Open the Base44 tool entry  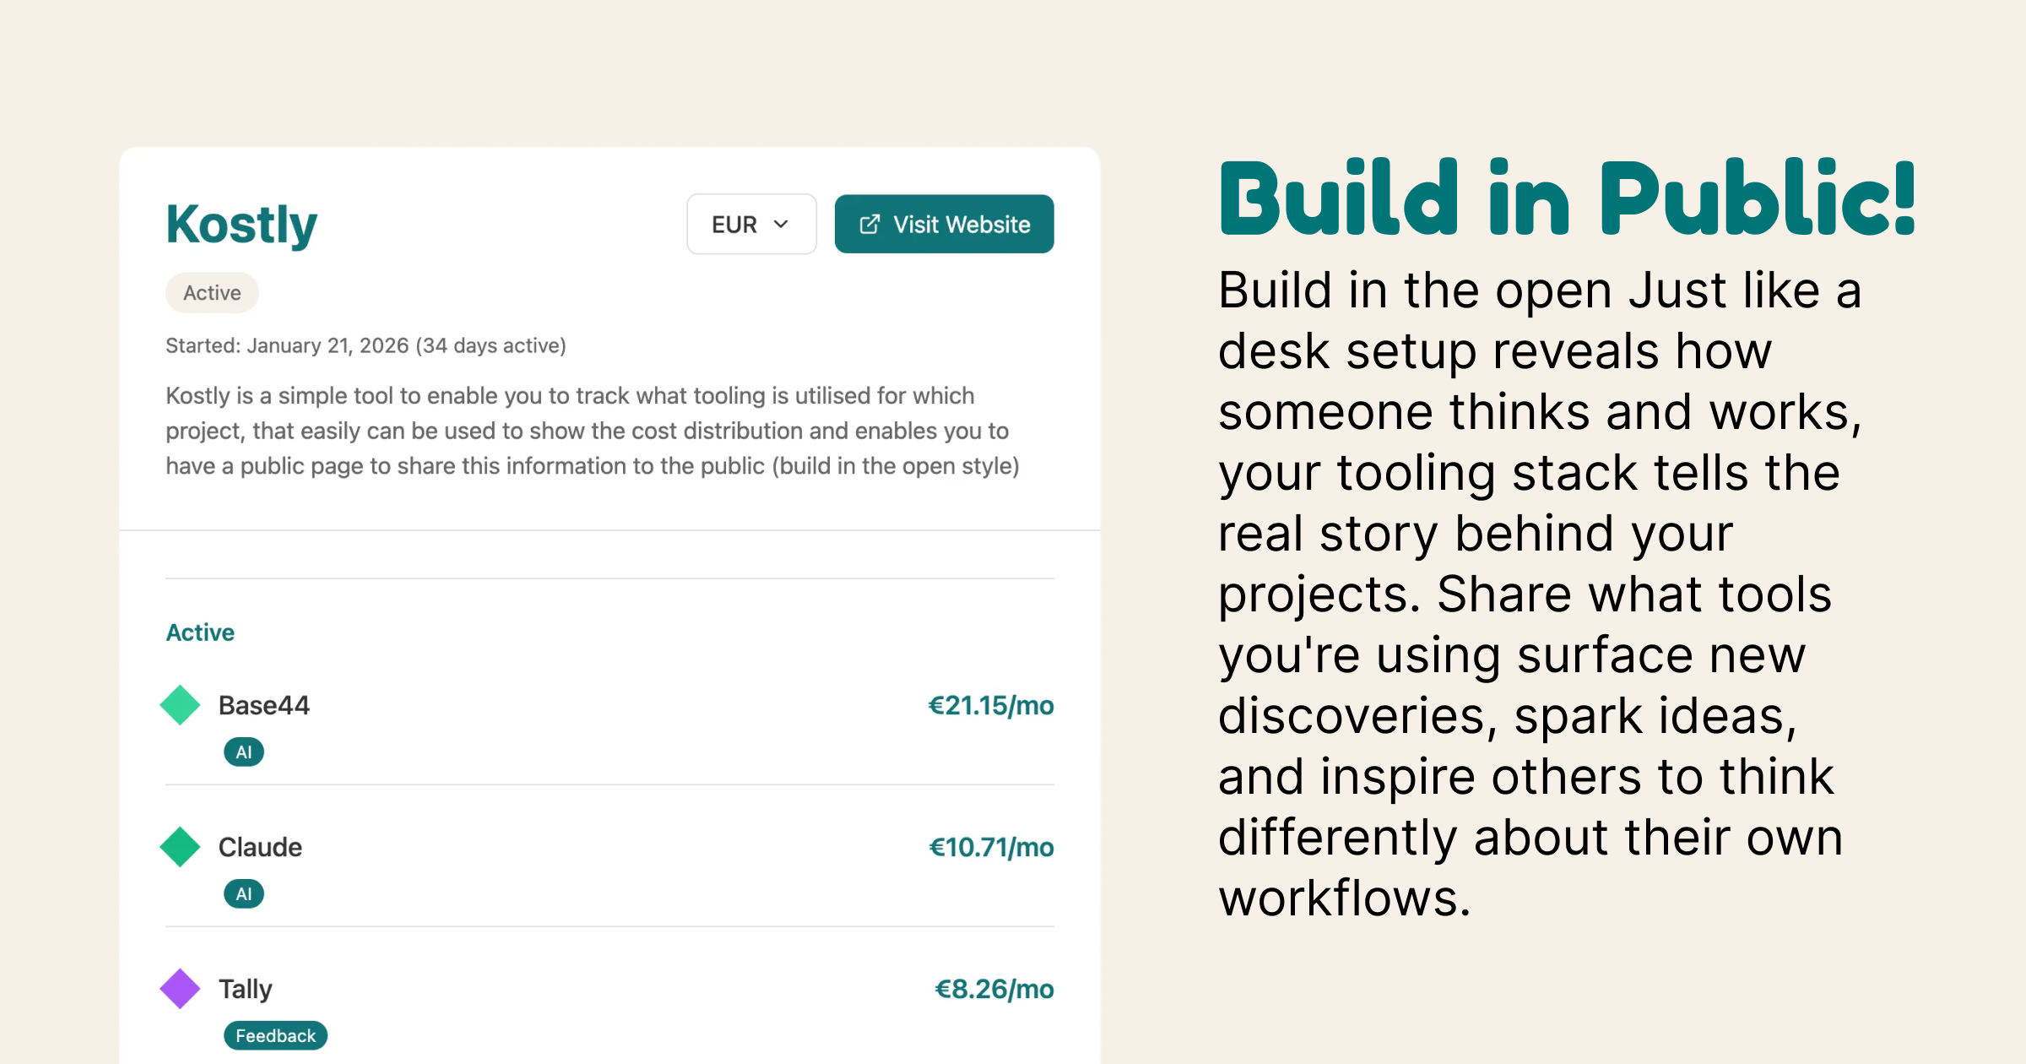point(263,704)
